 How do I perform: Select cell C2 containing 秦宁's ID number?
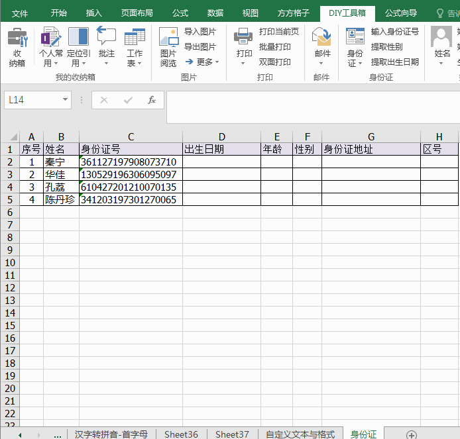(x=131, y=162)
